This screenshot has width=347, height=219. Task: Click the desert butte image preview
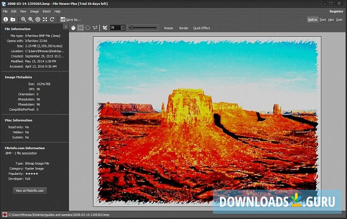207,121
